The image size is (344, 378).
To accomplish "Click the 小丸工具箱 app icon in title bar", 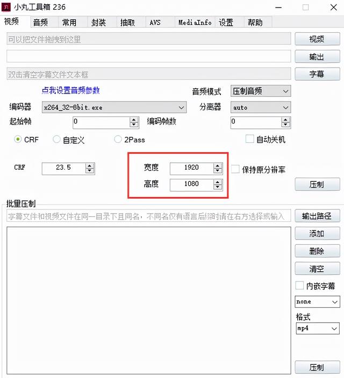I will [x=6, y=7].
